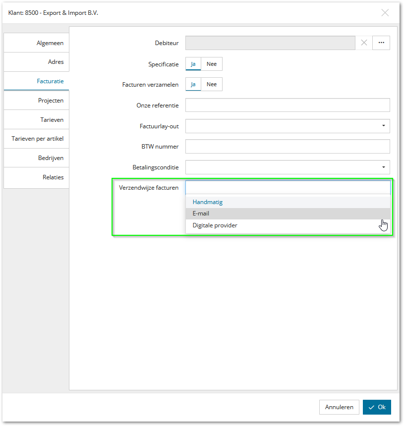Screen dimensions: 404x426
Task: Open the Tarieven tab
Action: pos(36,119)
